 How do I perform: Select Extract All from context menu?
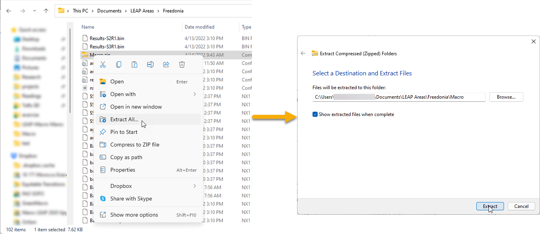pyautogui.click(x=124, y=120)
